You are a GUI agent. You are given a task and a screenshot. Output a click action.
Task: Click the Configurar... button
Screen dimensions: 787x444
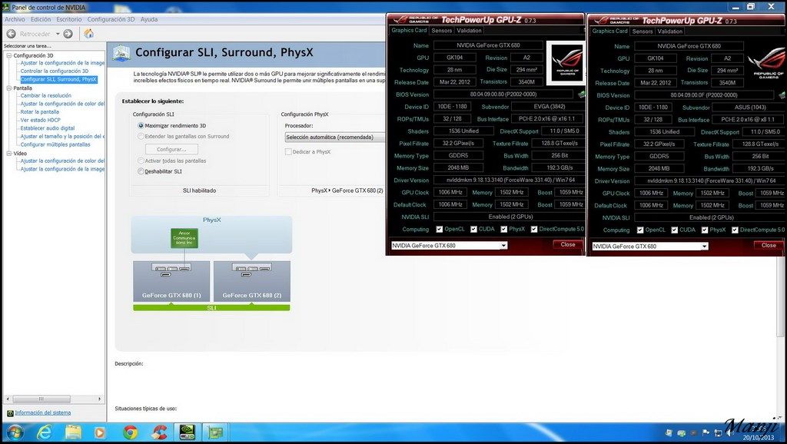tap(171, 150)
